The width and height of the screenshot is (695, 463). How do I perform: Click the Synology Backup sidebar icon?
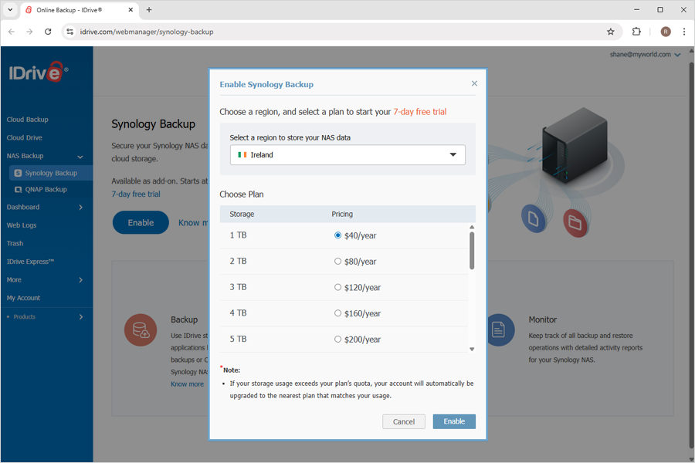tap(18, 174)
